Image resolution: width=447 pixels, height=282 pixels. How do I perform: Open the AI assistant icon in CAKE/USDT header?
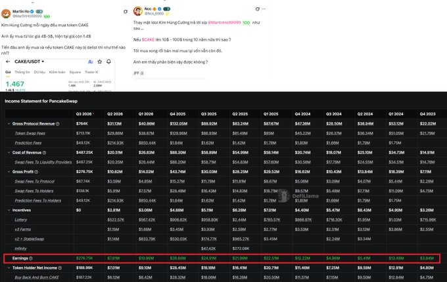tap(90, 62)
